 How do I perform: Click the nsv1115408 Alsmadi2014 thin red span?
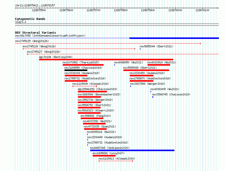tap(85, 86)
